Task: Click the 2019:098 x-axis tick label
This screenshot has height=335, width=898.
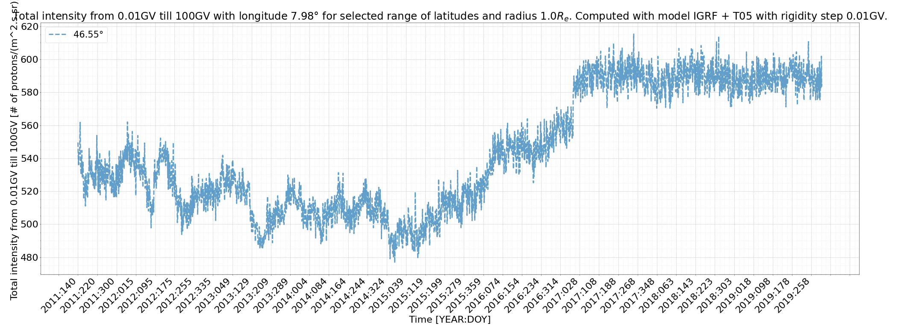Action: tap(753, 295)
